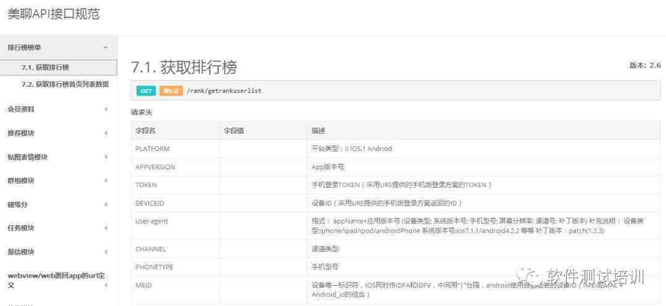The height and width of the screenshot is (306, 666).
Task: Expand the 群组模块 sidebar section
Action: pyautogui.click(x=58, y=181)
